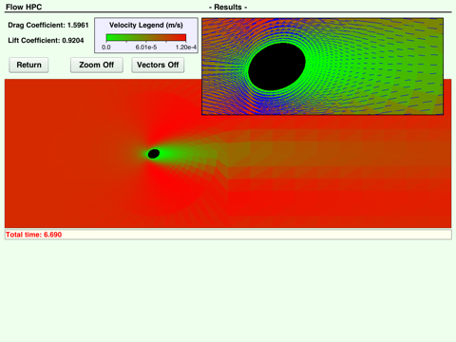Click the velocity legend color gradient bar

click(146, 38)
